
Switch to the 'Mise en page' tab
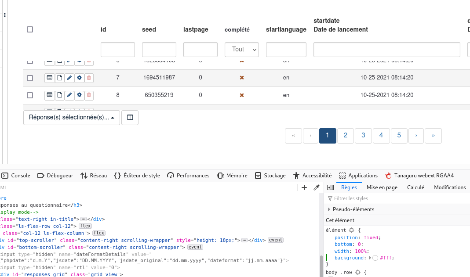(x=382, y=187)
